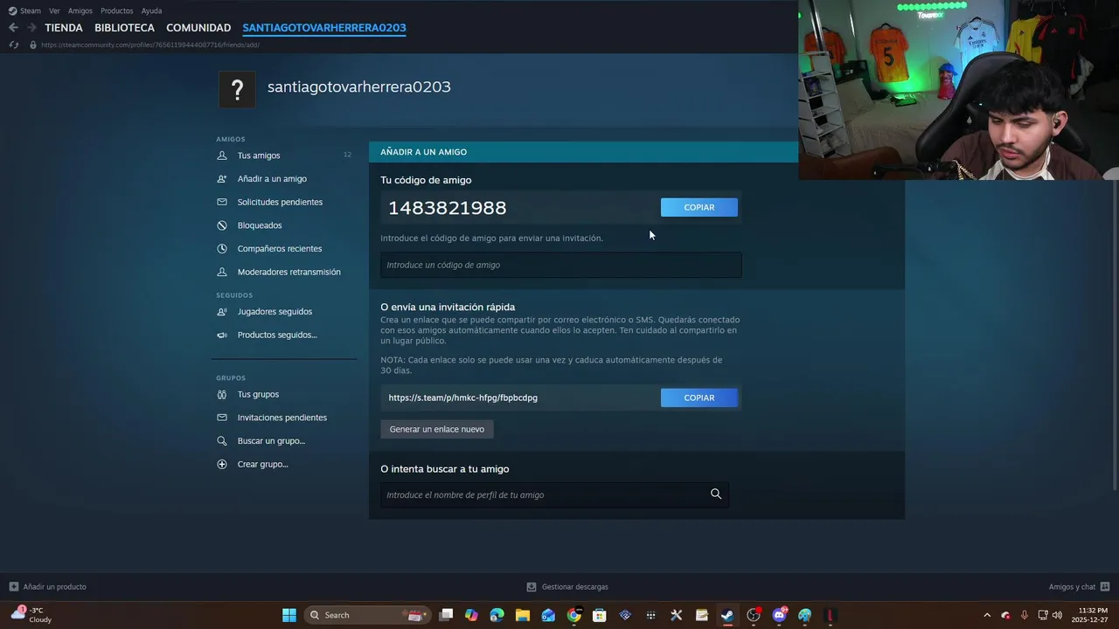Open Gestionar descargas
Image resolution: width=1119 pixels, height=629 pixels.
point(567,587)
